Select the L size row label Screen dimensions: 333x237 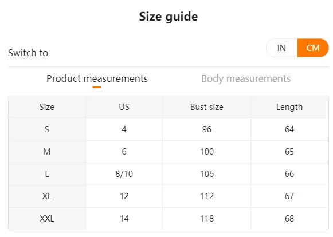coord(47,174)
